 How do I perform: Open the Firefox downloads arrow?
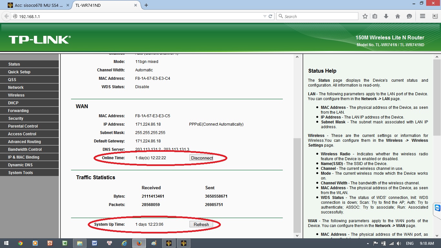point(386,16)
